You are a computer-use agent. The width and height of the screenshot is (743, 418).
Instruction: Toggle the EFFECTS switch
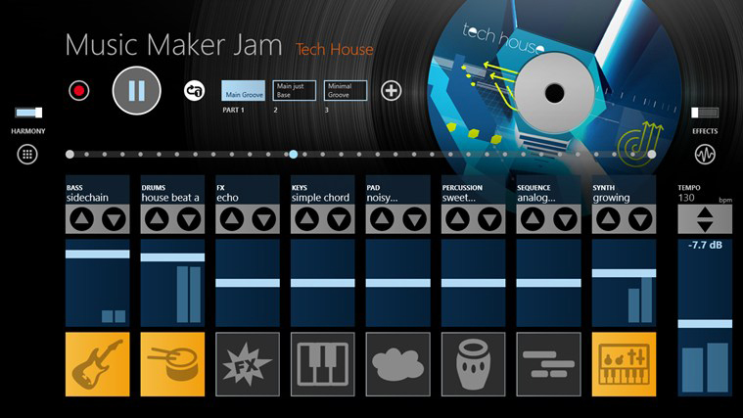pyautogui.click(x=705, y=113)
